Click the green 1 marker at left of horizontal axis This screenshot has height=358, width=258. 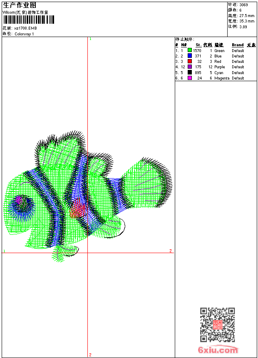pos(4,251)
